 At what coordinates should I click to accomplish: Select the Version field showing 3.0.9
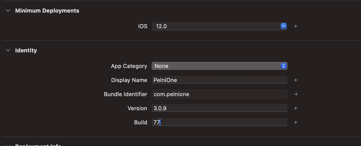click(x=219, y=108)
